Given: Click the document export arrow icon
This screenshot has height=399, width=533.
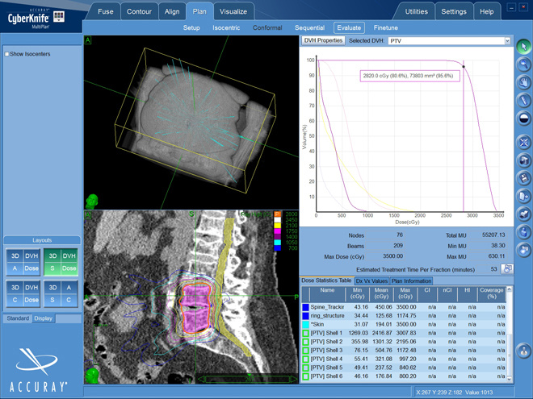Looking at the screenshot, I should click(523, 196).
